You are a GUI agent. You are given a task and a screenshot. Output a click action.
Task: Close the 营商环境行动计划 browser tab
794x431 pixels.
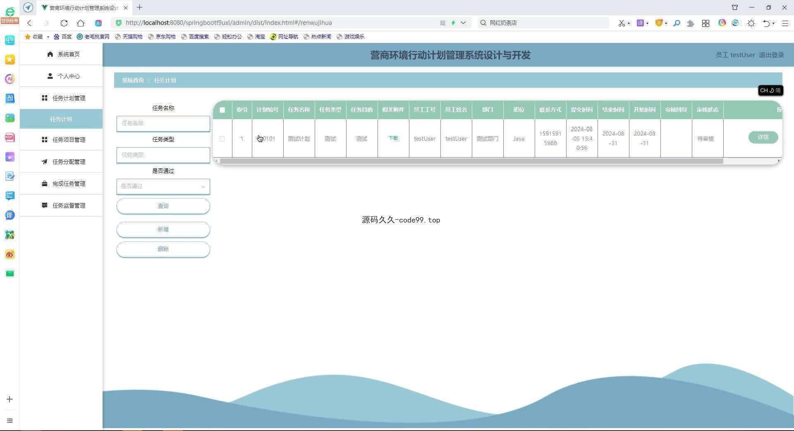pyautogui.click(x=126, y=7)
